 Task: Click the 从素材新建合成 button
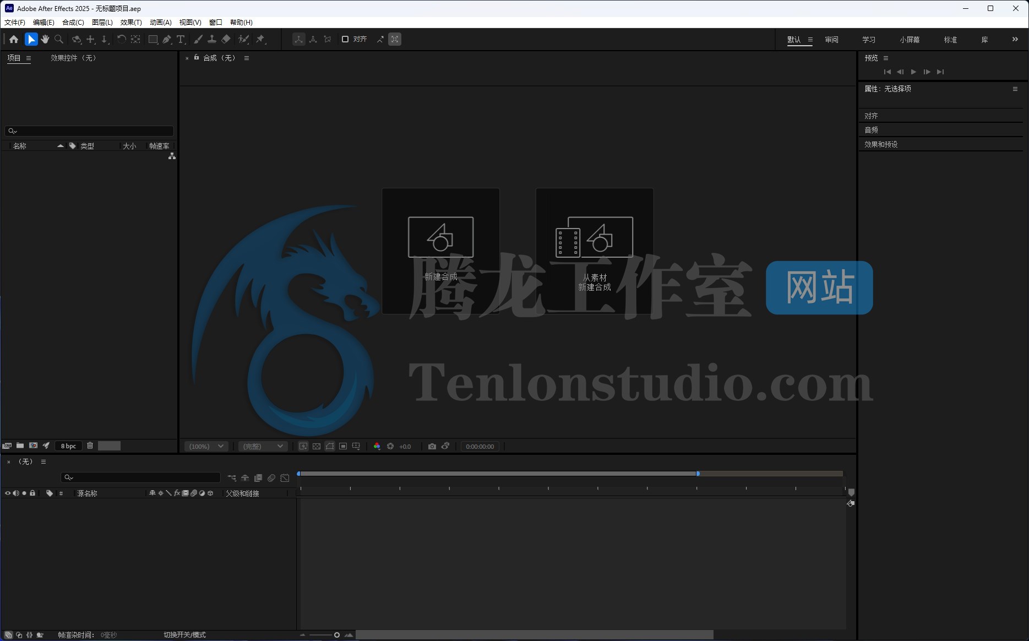[x=595, y=251]
